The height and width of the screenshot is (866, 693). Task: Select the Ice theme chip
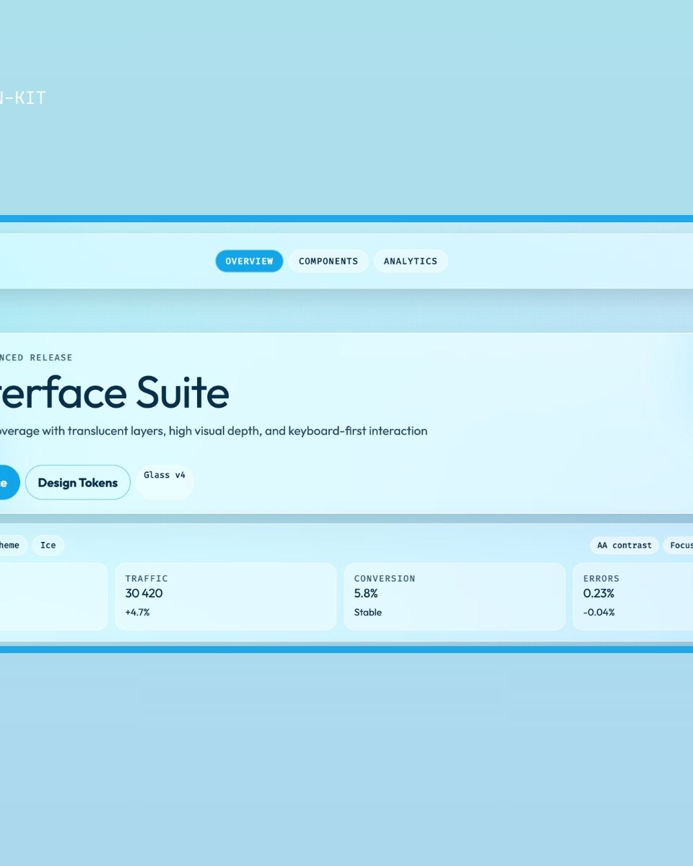[x=48, y=546]
